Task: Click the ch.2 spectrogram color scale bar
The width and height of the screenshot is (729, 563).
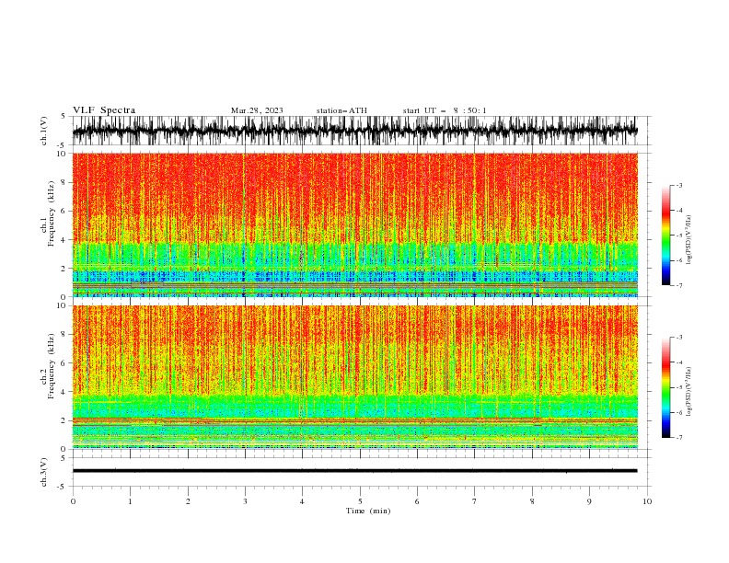Action: point(665,387)
